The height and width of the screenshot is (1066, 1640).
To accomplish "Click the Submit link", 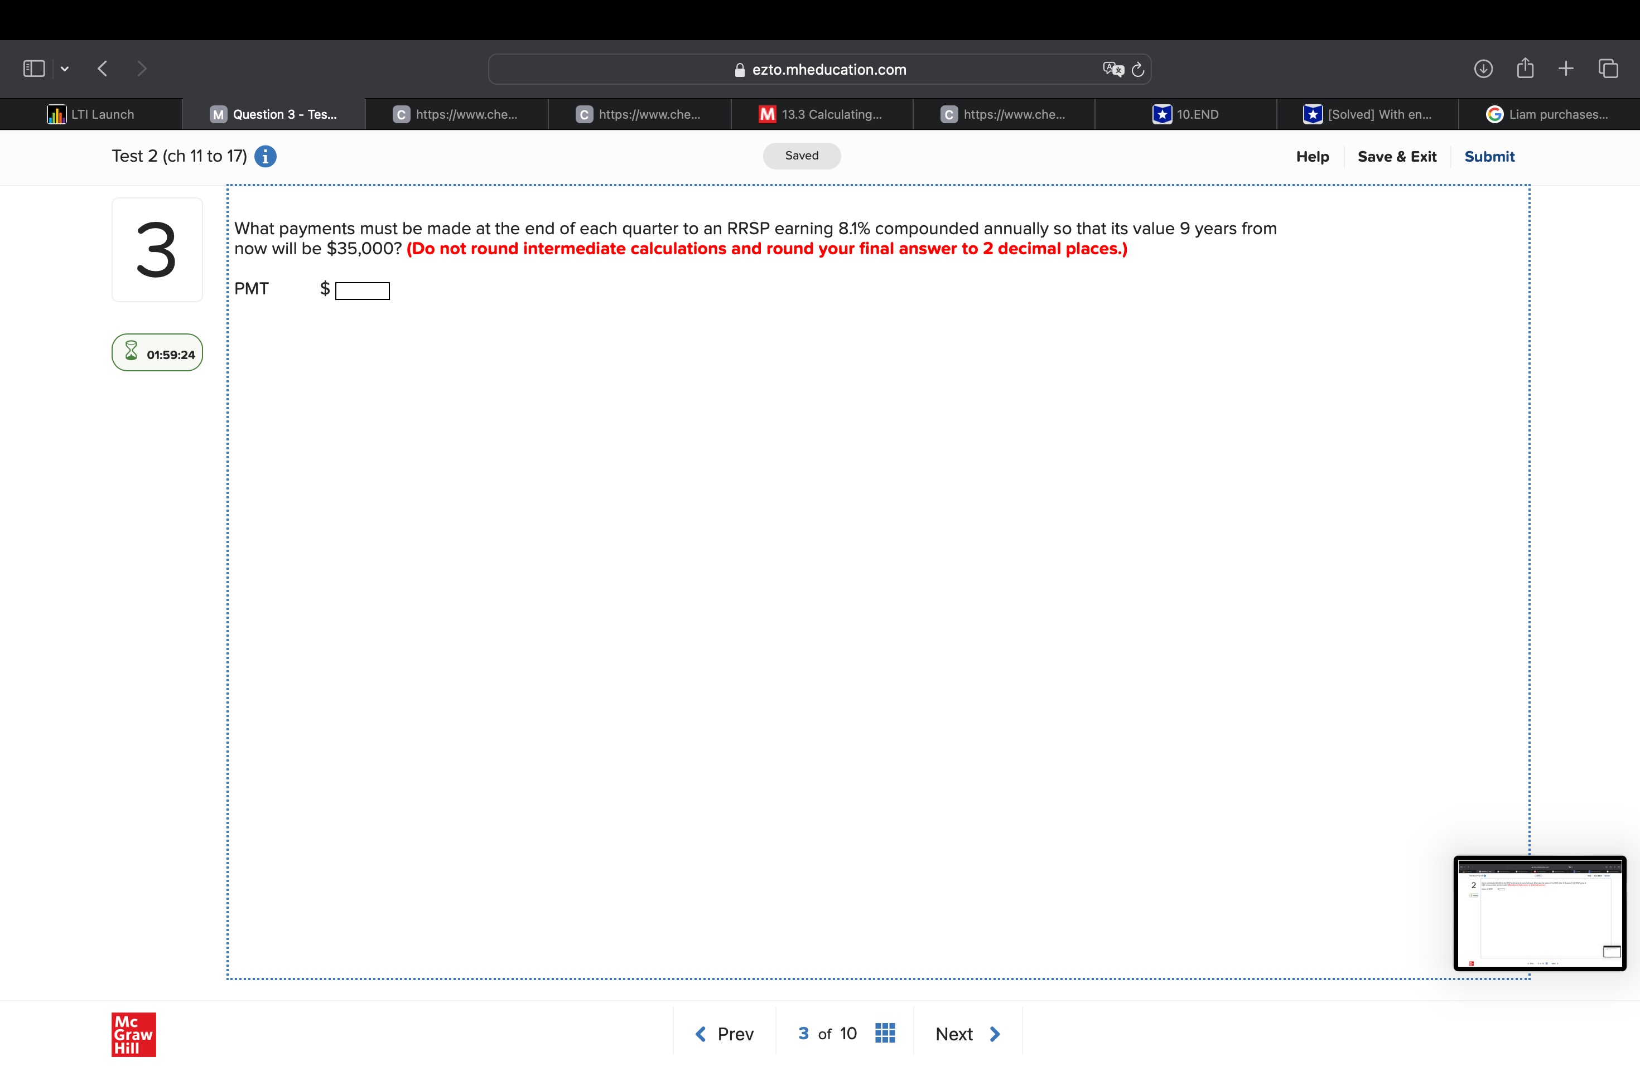I will pyautogui.click(x=1489, y=156).
